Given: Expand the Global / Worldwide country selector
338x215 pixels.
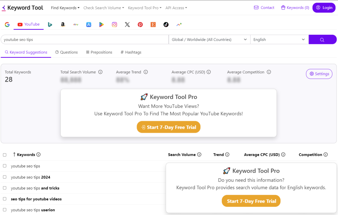Looking at the screenshot, I should [209, 39].
